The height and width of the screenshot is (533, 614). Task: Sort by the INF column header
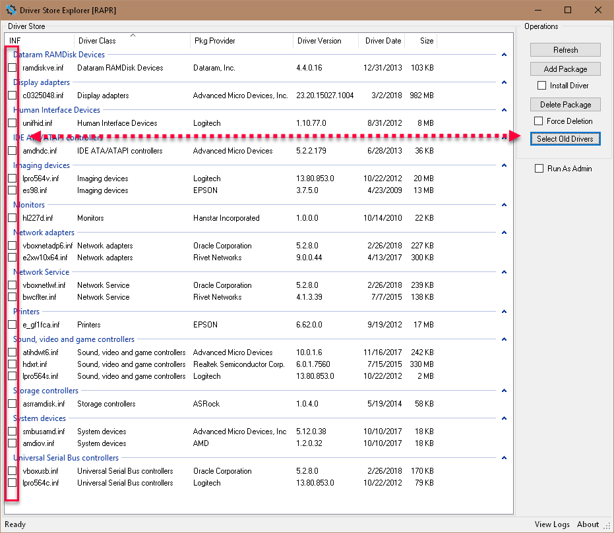[x=39, y=41]
